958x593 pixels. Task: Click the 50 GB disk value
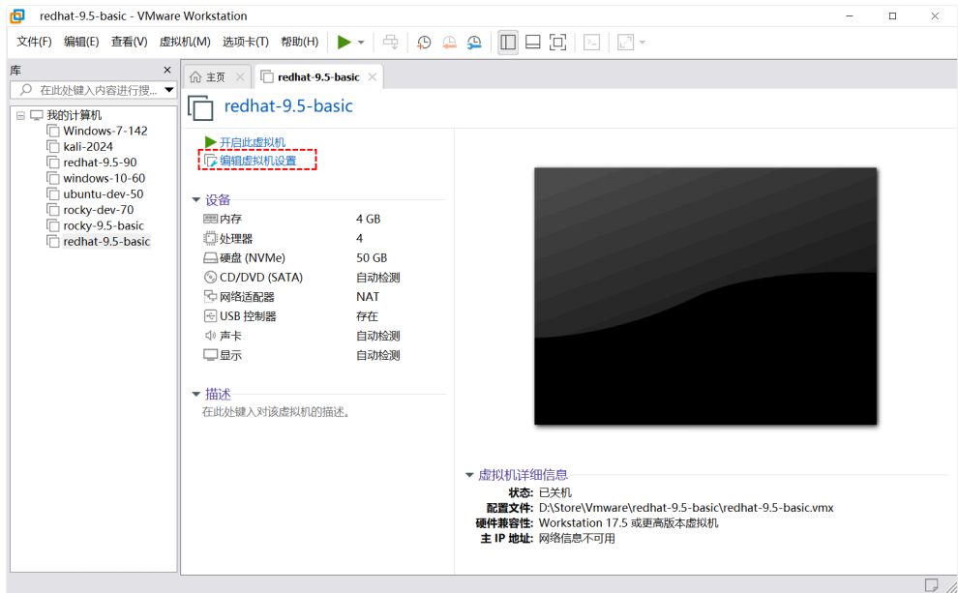click(x=372, y=257)
